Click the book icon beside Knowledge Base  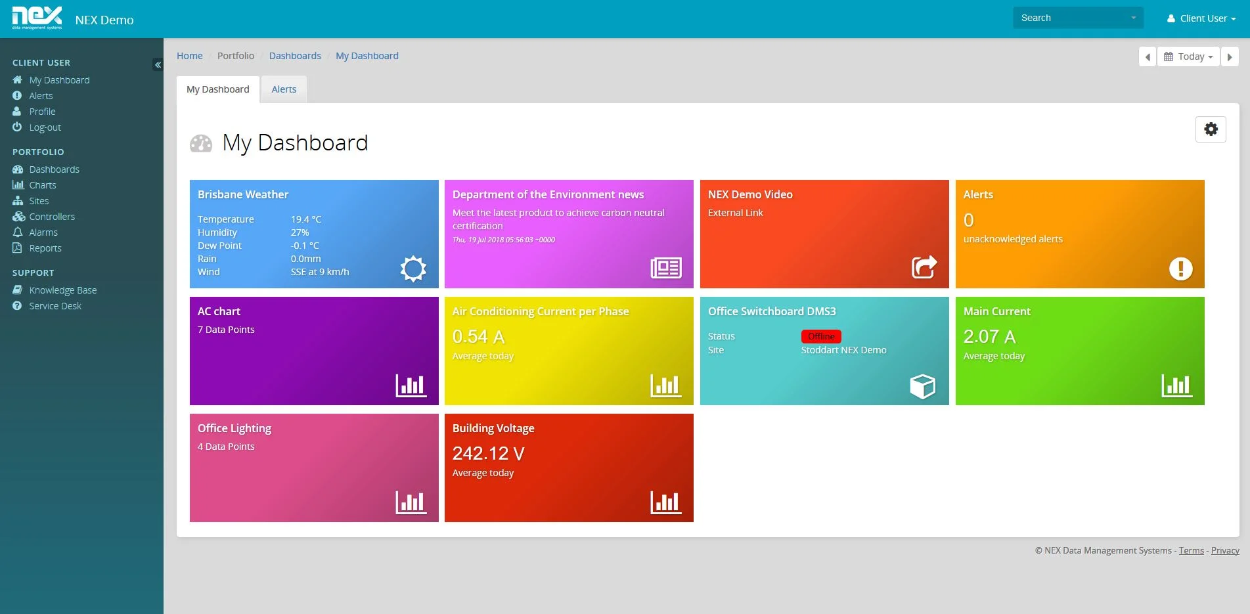[18, 290]
